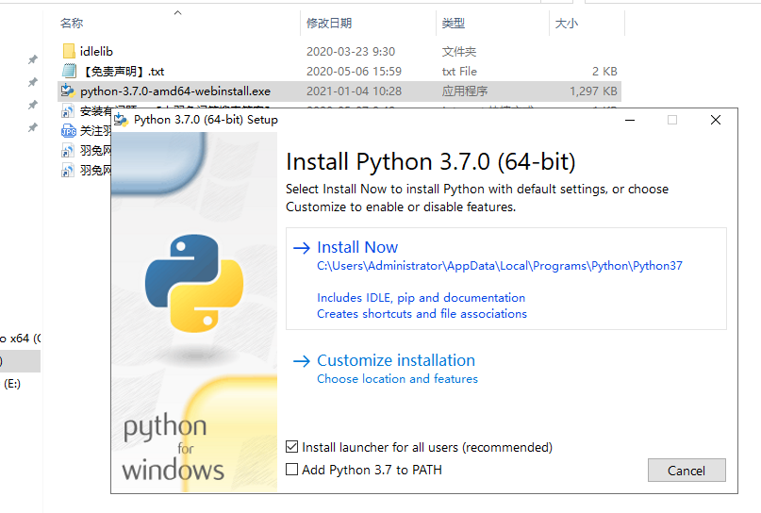Click date 2021-01-04 10:28

354,91
